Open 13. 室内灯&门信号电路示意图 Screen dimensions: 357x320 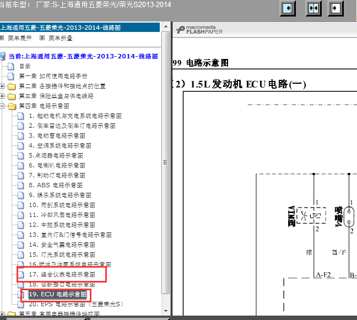pos(71,235)
